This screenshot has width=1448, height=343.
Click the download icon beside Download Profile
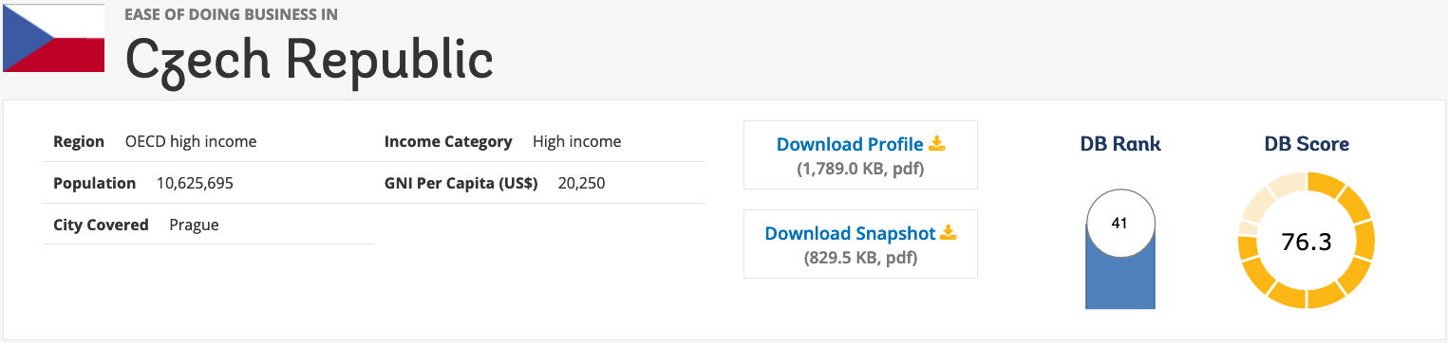coord(937,144)
